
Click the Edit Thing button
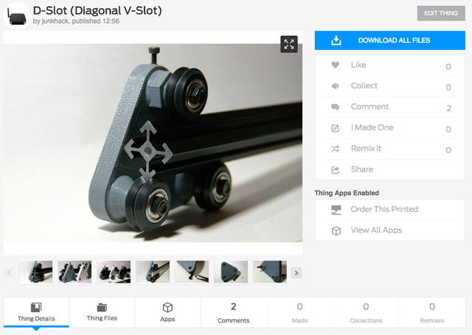pyautogui.click(x=441, y=13)
